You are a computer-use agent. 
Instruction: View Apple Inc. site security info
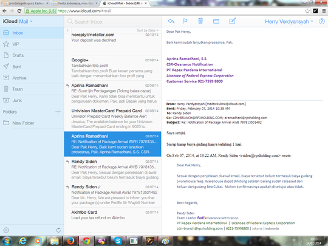point(41,11)
